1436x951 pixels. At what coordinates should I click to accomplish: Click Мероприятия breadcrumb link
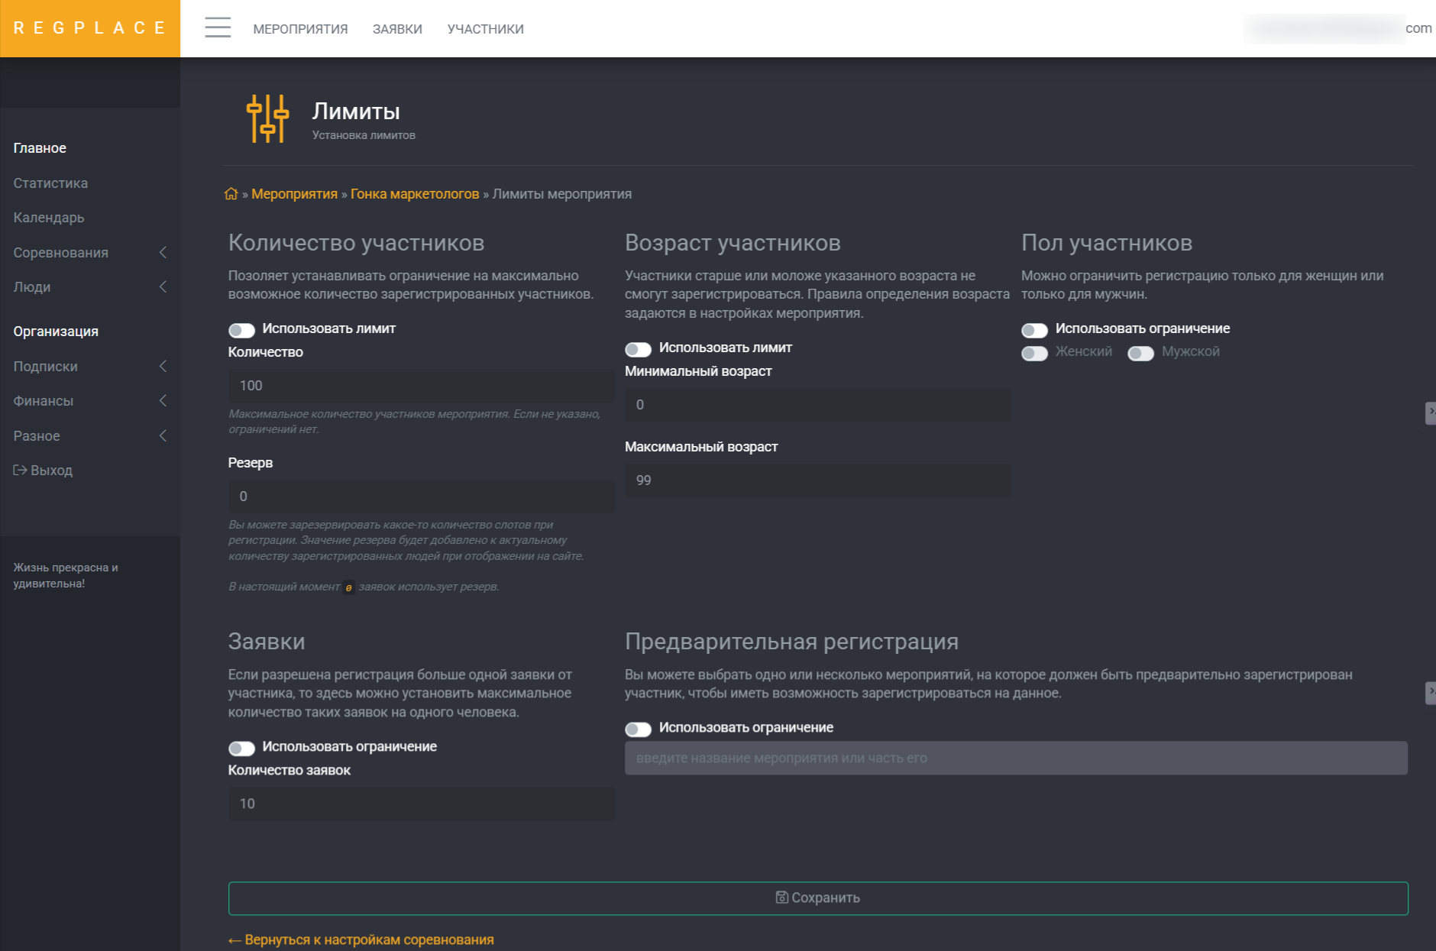pyautogui.click(x=294, y=194)
